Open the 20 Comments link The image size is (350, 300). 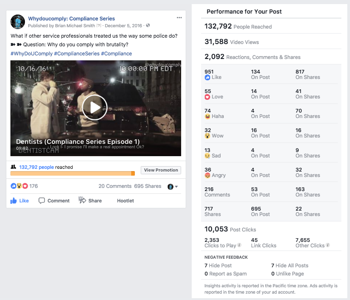click(x=115, y=186)
